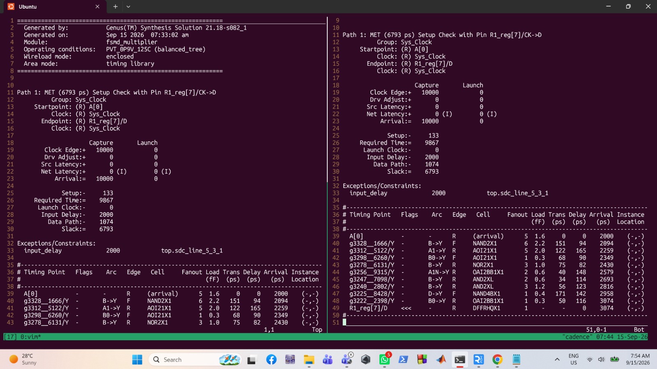Click 'Exceptions/Constraints:' in the left pane
Image resolution: width=657 pixels, height=369 pixels.
click(x=56, y=243)
